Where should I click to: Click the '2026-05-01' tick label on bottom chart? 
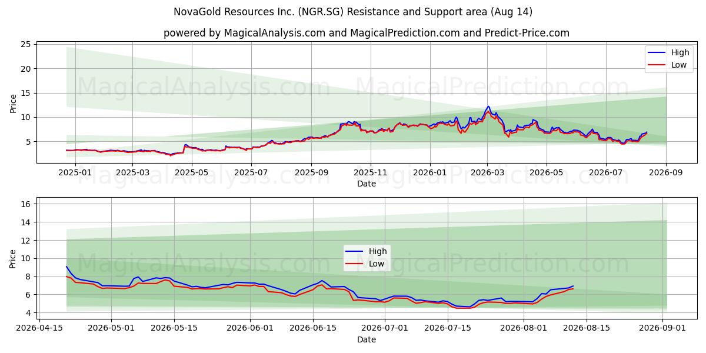(111, 329)
